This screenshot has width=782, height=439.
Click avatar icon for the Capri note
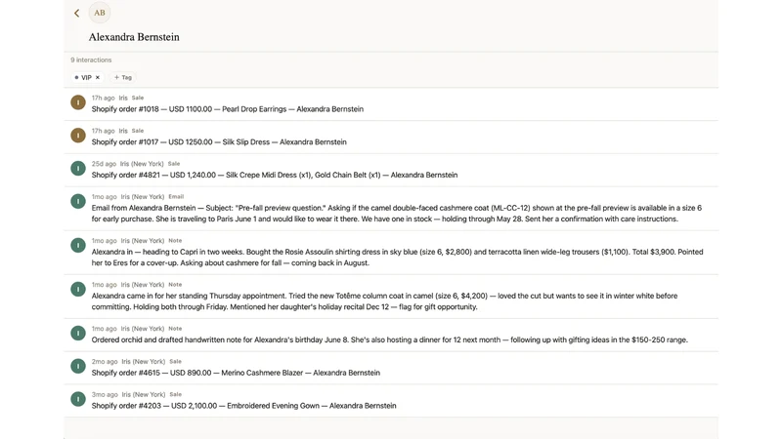point(78,246)
